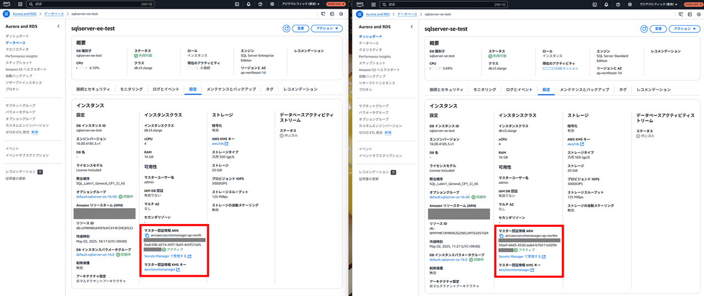Screen dimensions: 704x296
Task: Open aws/rds KMS key link in se-test window
Action: (575, 144)
